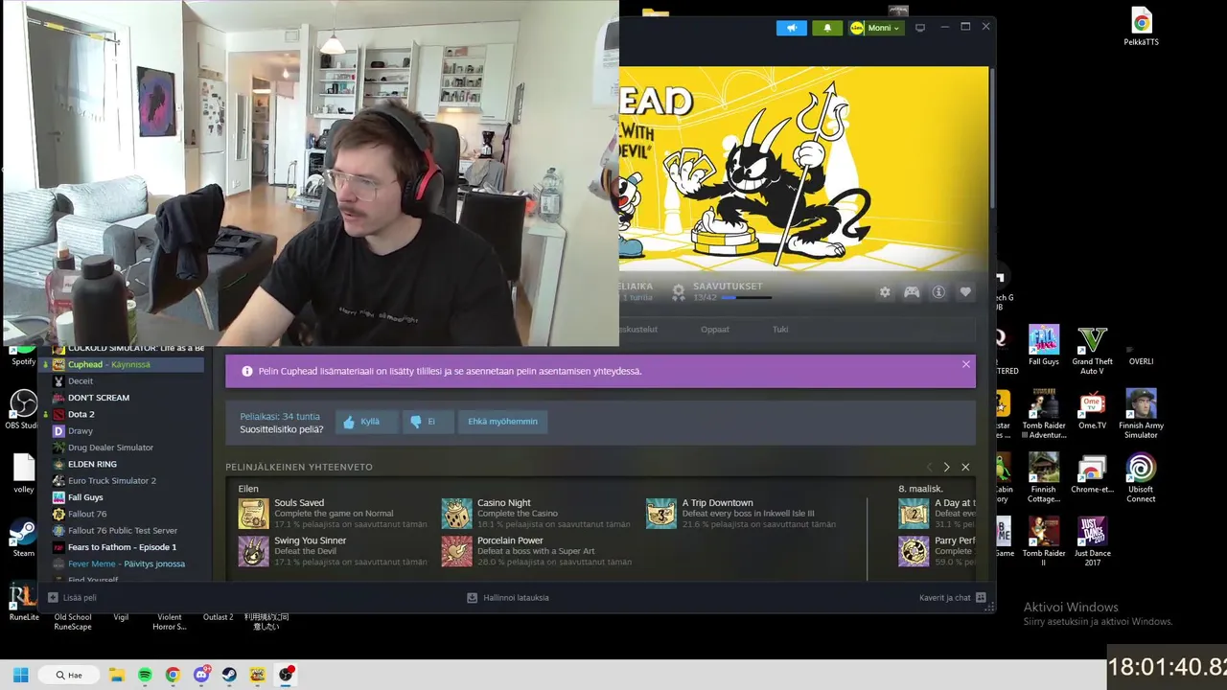Image resolution: width=1227 pixels, height=690 pixels.
Task: Choose Ehkä myöhemmin button
Action: (502, 422)
